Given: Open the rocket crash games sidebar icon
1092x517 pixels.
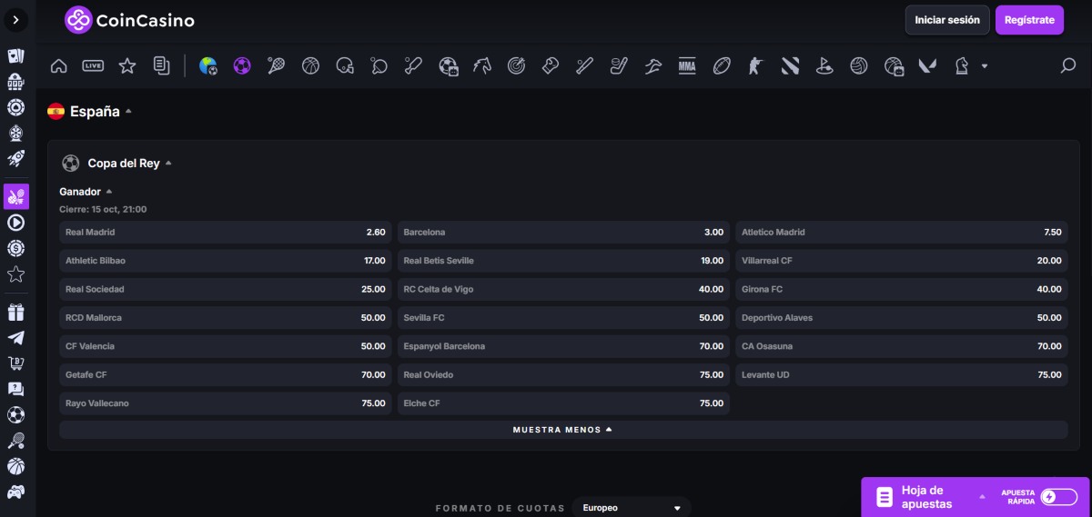Looking at the screenshot, I should [15, 159].
